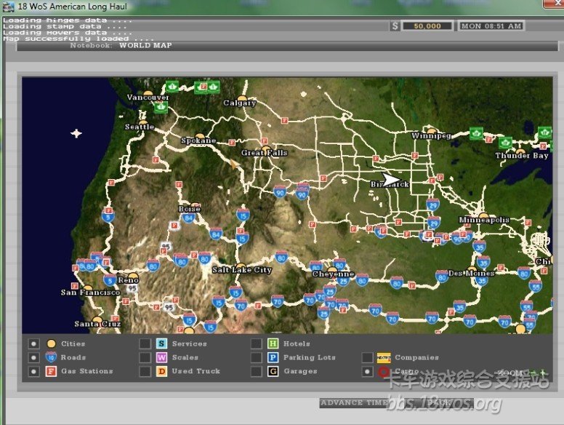This screenshot has width=564, height=425.
Task: Click the white compass star over the ocean
Action: click(x=76, y=133)
